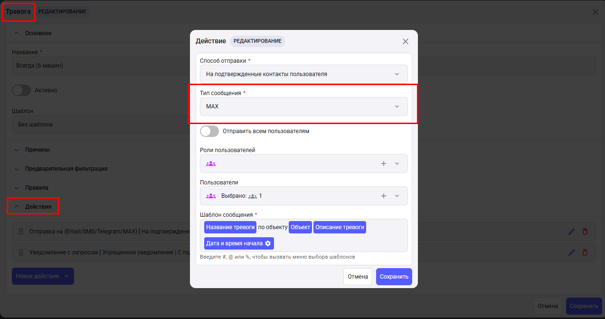
Task: Open Способ отправки dropdown
Action: (x=303, y=74)
